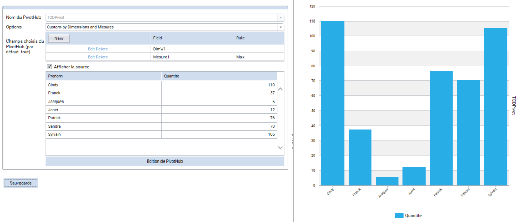
Task: Select the Patrick row in source table
Action: [x=161, y=118]
